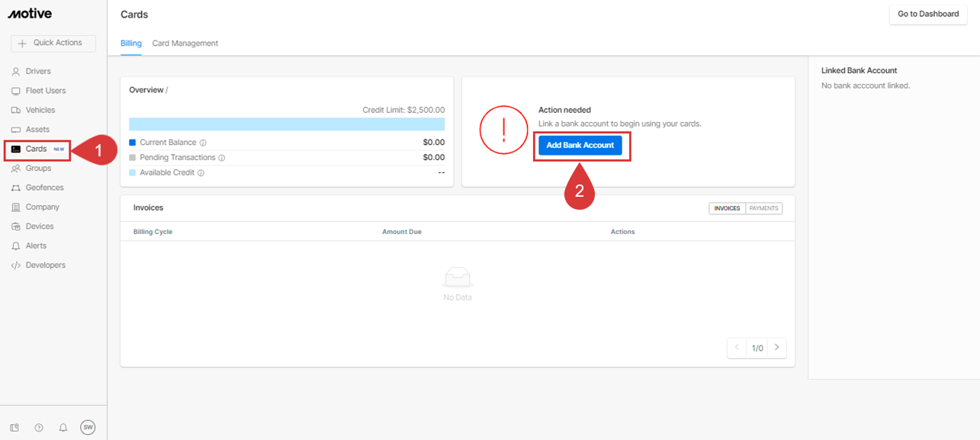Click the help question mark icon
The width and height of the screenshot is (980, 440).
(39, 428)
